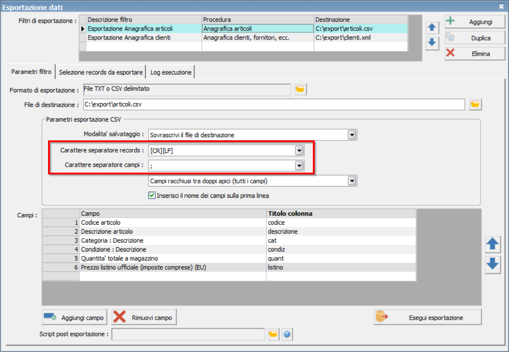Move field down in Campi list
The width and height of the screenshot is (509, 352).
tap(492, 264)
